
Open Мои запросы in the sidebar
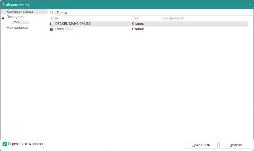17,28
